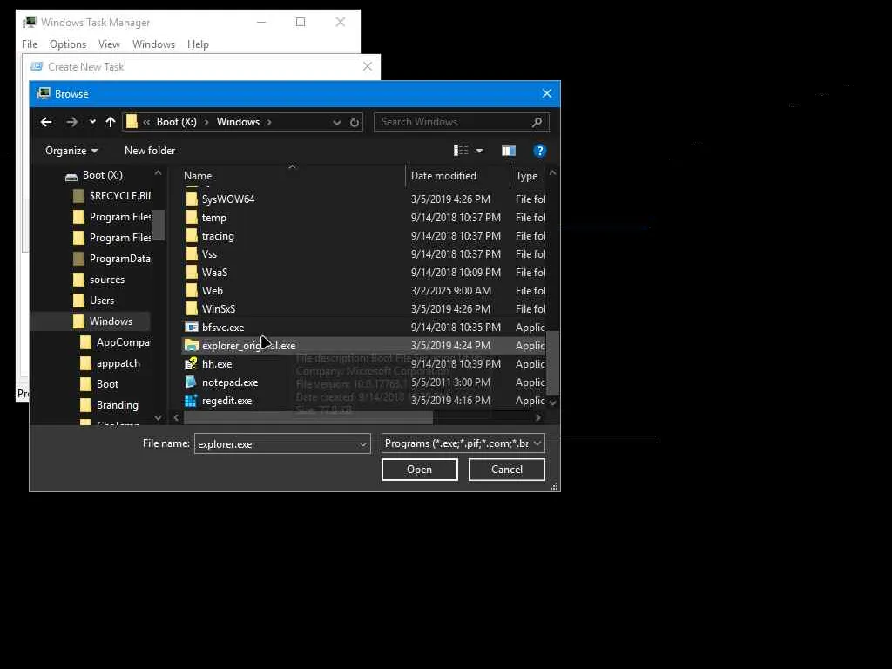
Task: Open recent locations dropdown arrow
Action: pos(92,122)
